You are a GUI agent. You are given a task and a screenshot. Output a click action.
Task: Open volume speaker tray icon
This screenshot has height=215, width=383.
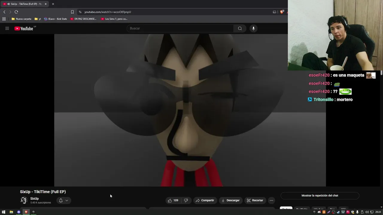point(367,212)
